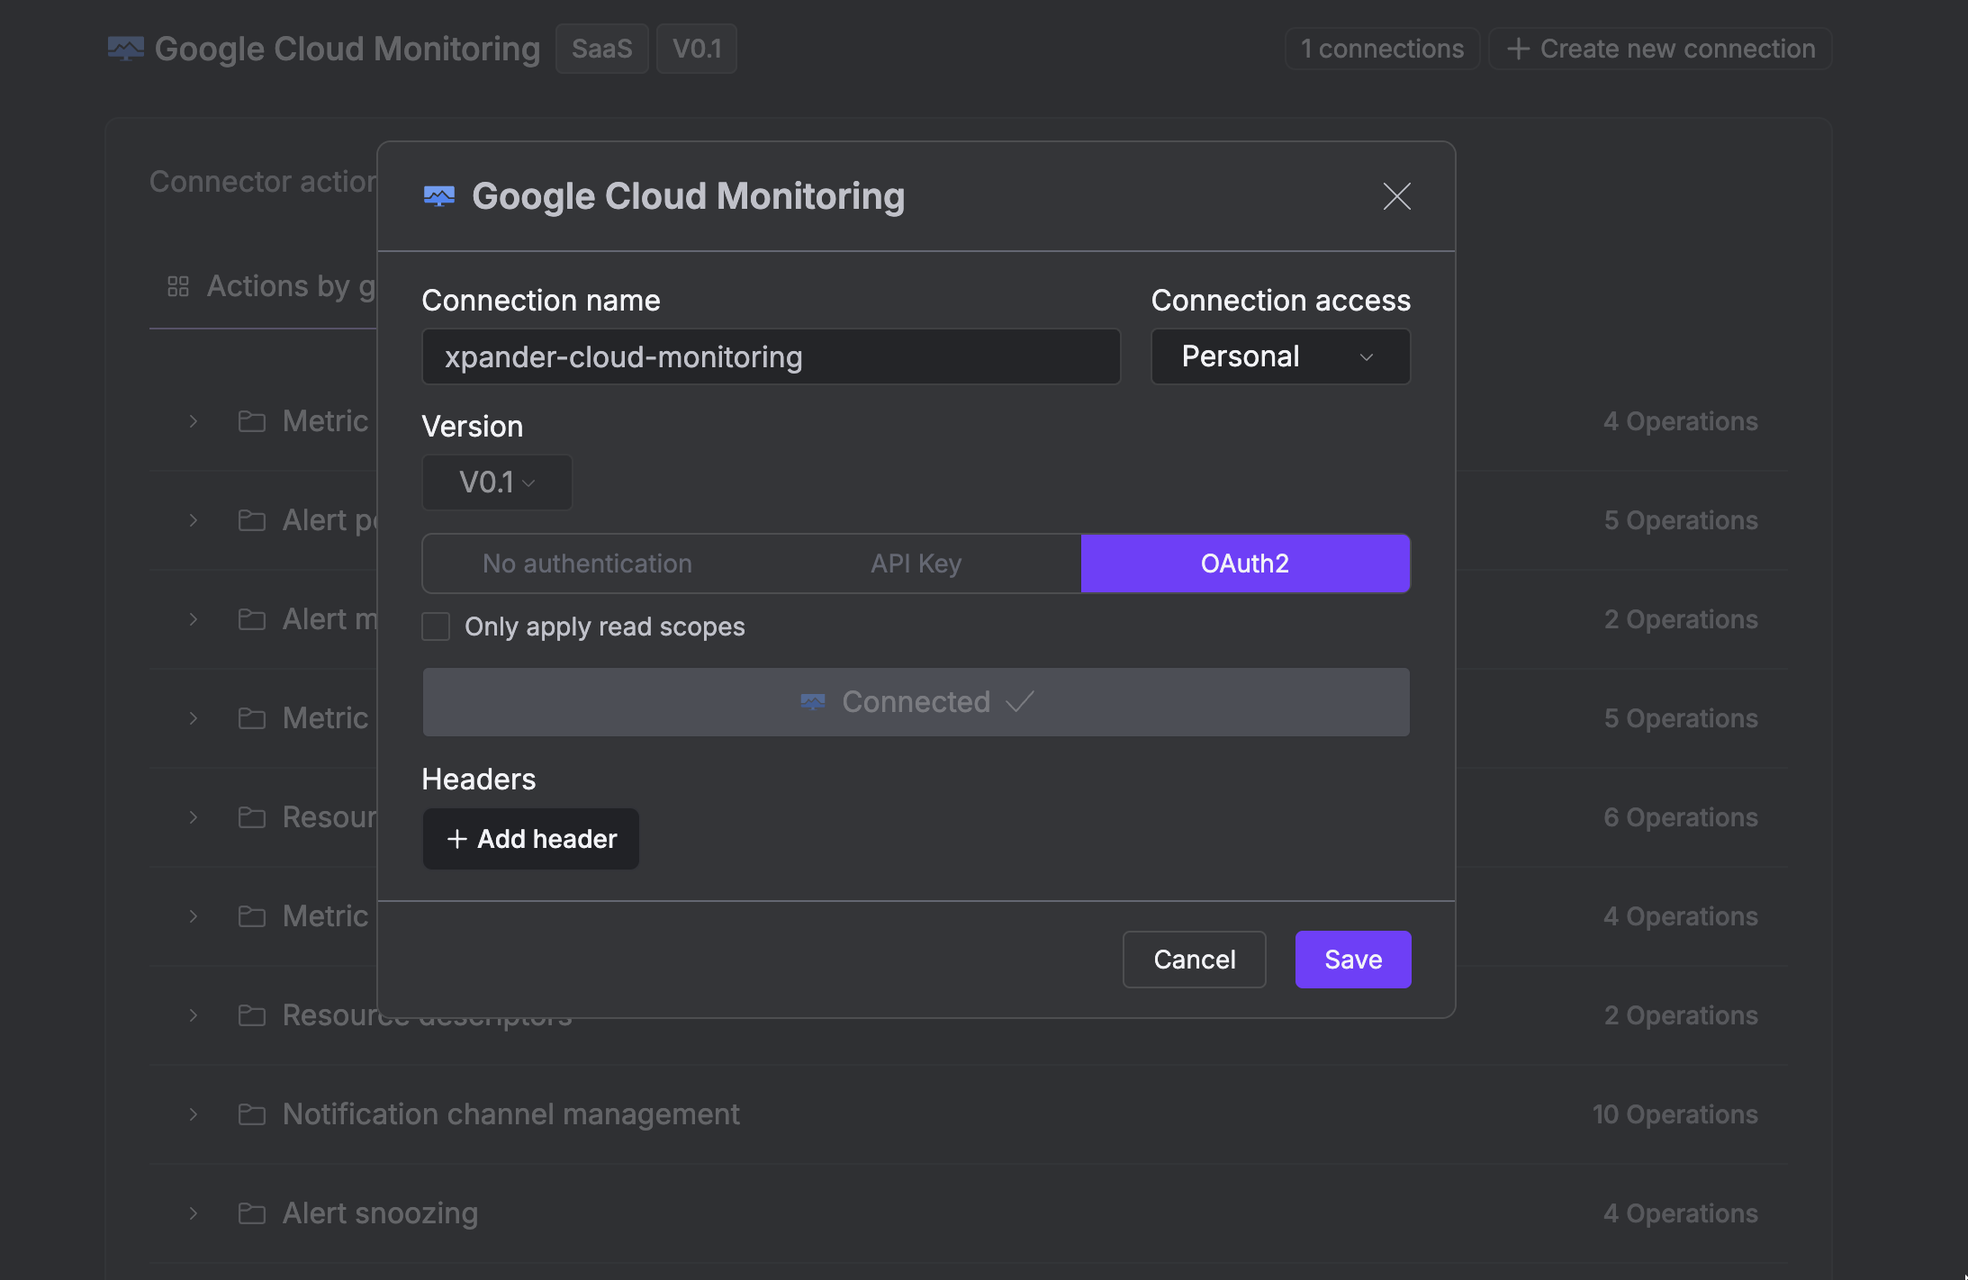Image resolution: width=1968 pixels, height=1280 pixels.
Task: Click the plus icon in Add header
Action: [457, 839]
